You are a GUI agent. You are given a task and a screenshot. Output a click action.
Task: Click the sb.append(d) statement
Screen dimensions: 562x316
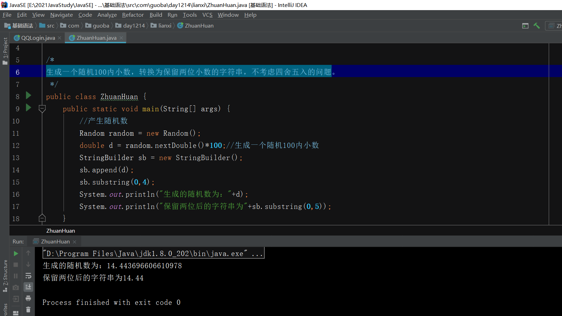[x=106, y=170]
